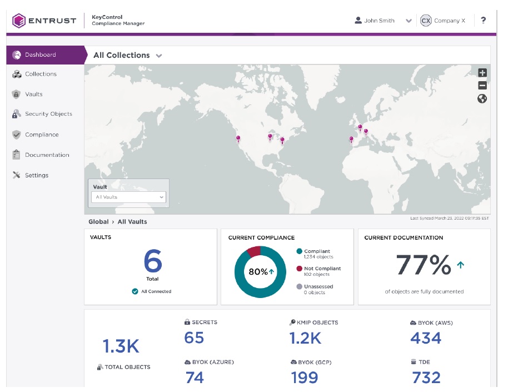Click the '0 objects' unassessed count
Viewport: 508px width, 392px height.
314,292
